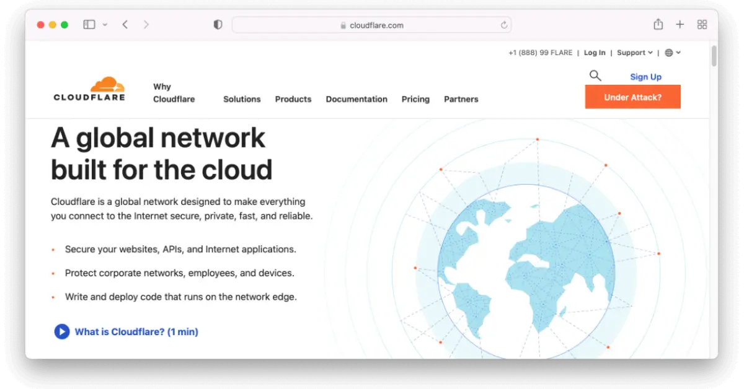Click the cloudflare.com address bar

point(372,25)
